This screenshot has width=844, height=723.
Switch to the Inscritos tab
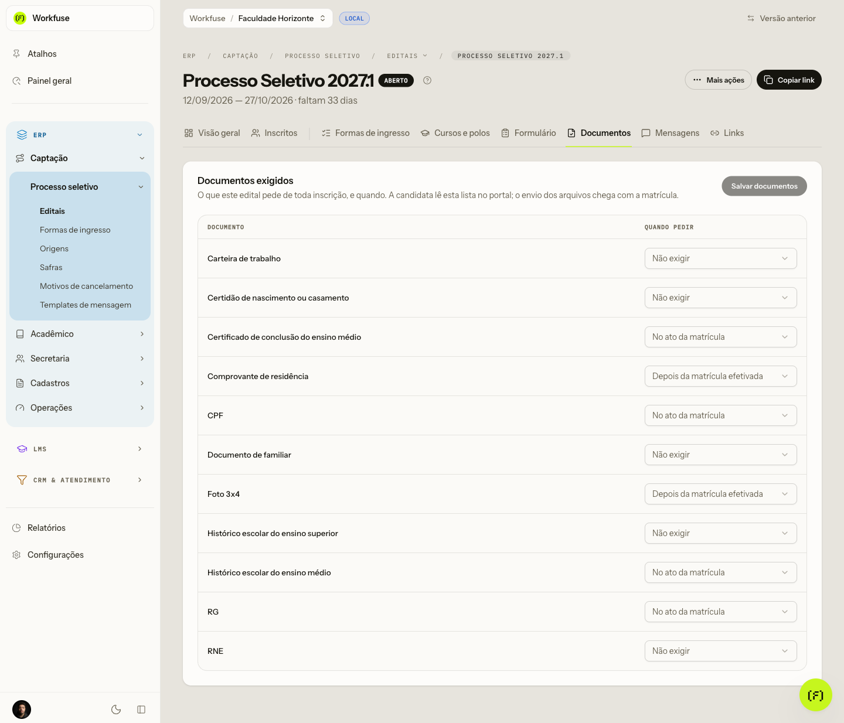click(x=274, y=133)
